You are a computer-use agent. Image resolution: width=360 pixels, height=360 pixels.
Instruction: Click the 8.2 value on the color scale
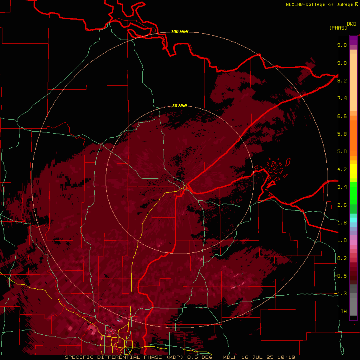click(342, 80)
